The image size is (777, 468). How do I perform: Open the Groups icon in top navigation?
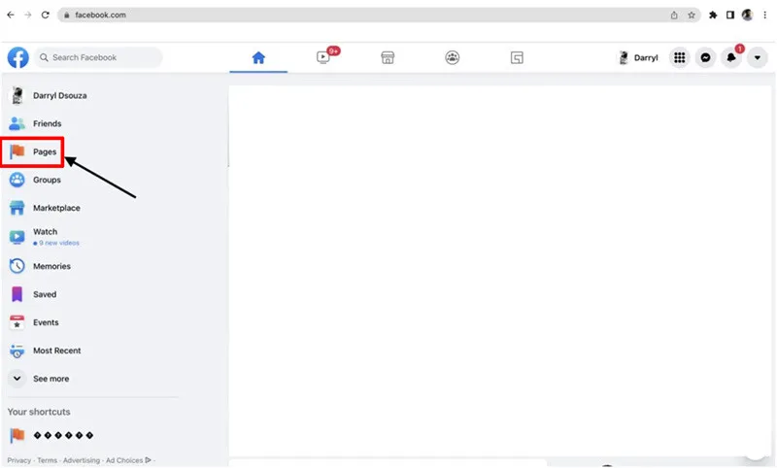point(453,57)
